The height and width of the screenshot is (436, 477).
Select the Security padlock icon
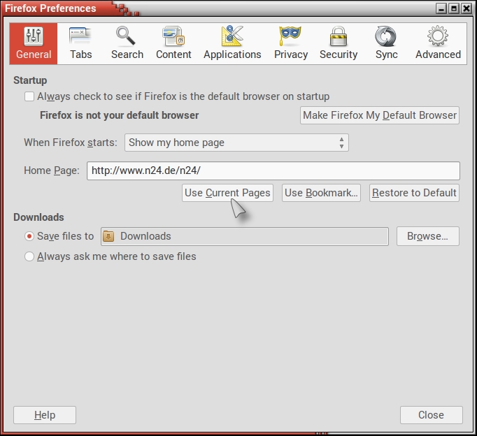[x=339, y=36]
